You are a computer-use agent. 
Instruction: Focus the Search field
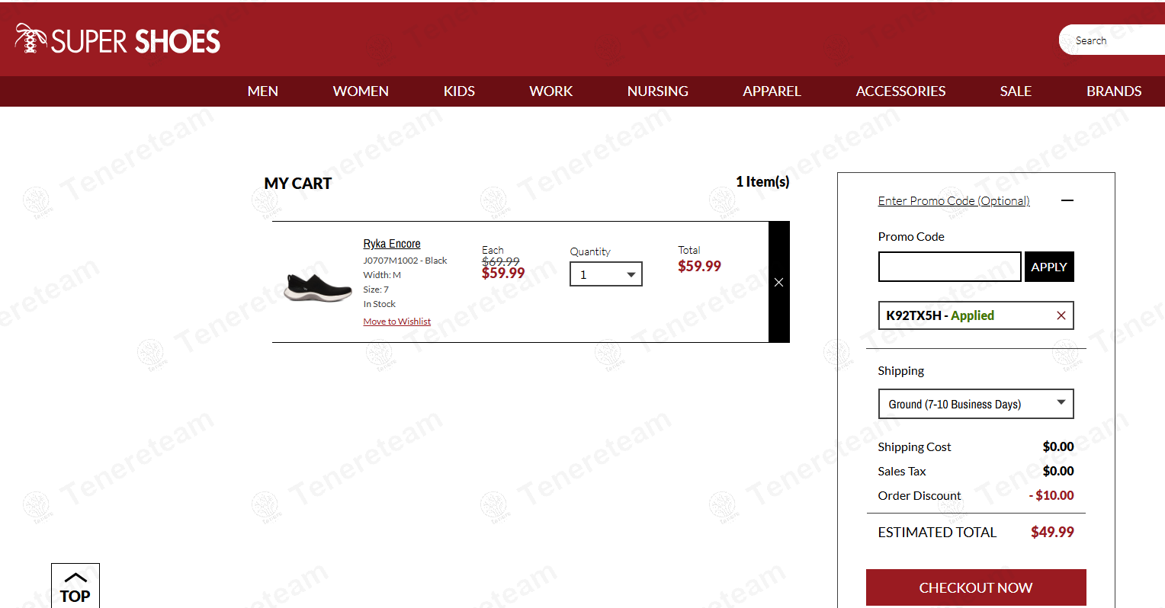click(1112, 40)
